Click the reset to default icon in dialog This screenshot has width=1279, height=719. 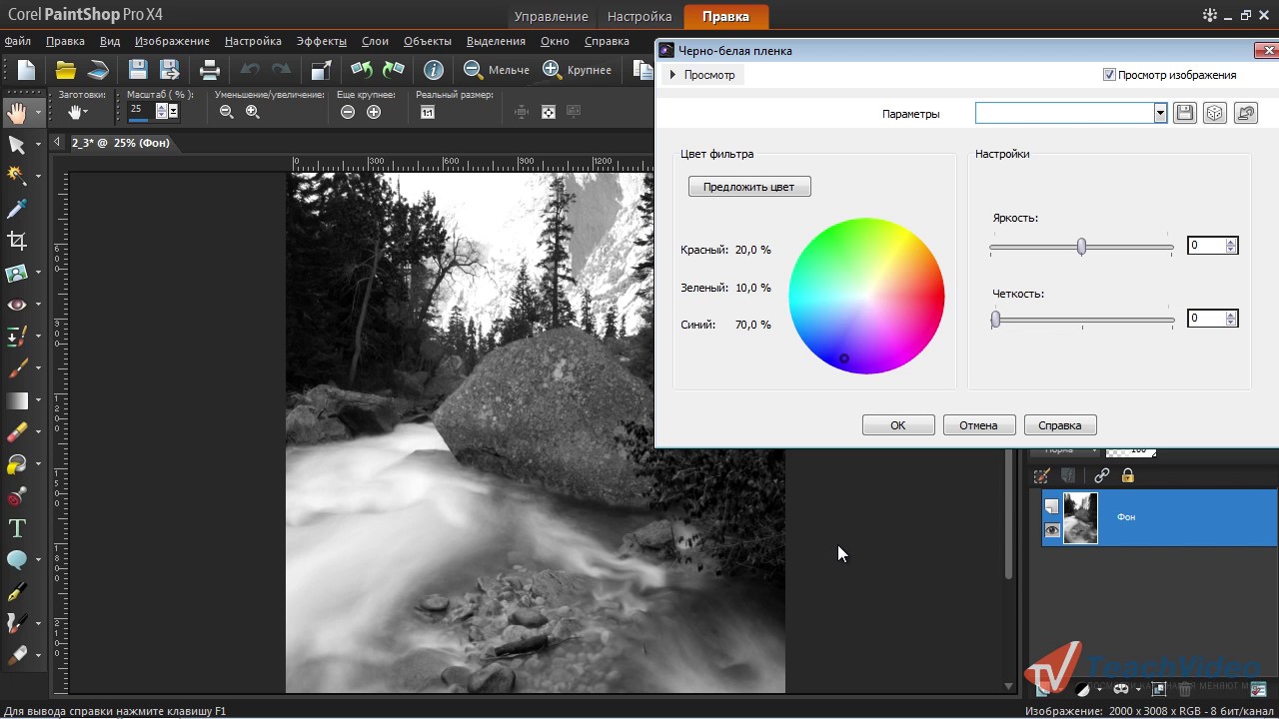(x=1245, y=113)
